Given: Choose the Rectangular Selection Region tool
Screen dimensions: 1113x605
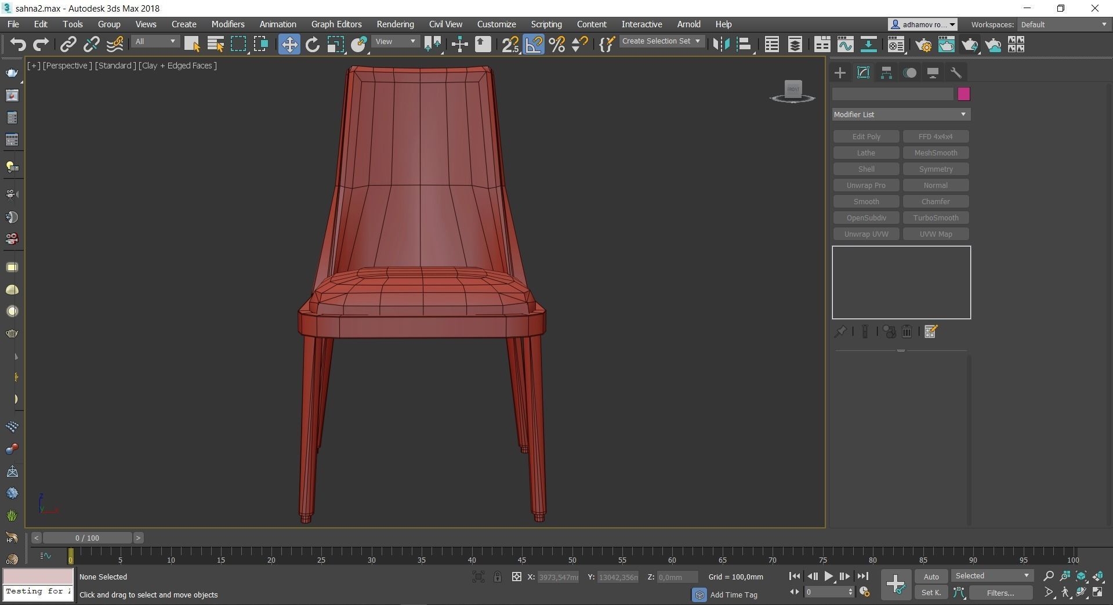Looking at the screenshot, I should coord(238,45).
